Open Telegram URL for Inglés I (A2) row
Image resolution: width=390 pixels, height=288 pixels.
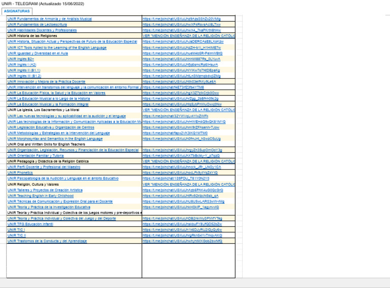(x=180, y=65)
